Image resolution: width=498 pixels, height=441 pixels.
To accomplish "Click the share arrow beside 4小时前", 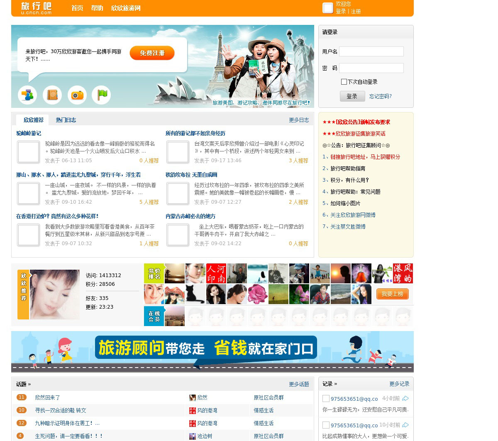I will coord(405,398).
